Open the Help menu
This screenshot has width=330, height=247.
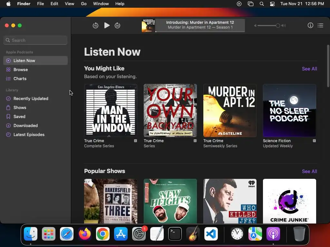(x=120, y=4)
